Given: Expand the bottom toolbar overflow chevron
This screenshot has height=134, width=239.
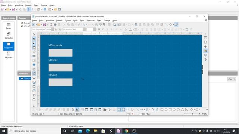Looking at the screenshot, I should [207, 109].
